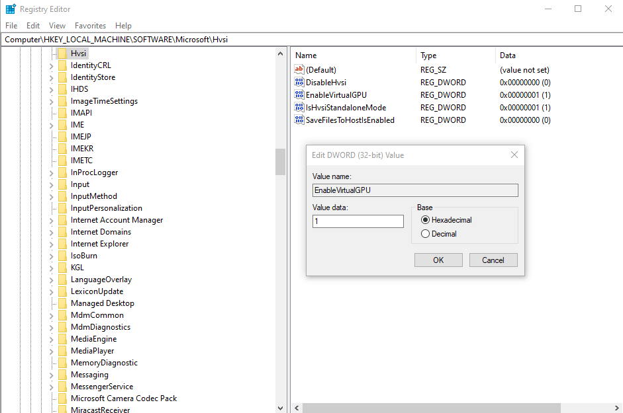Select the Hvsi folder icon in tree
The image size is (623, 413).
(62, 54)
